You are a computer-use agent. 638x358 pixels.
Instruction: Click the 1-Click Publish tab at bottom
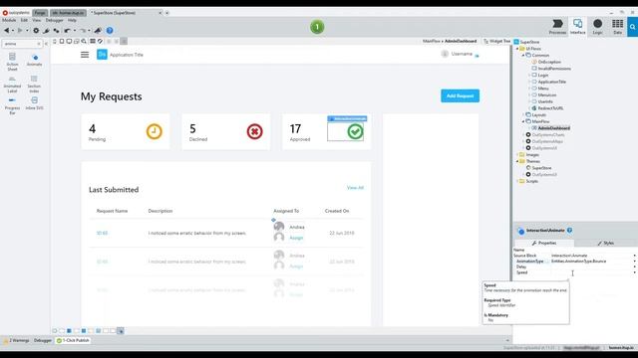73,340
